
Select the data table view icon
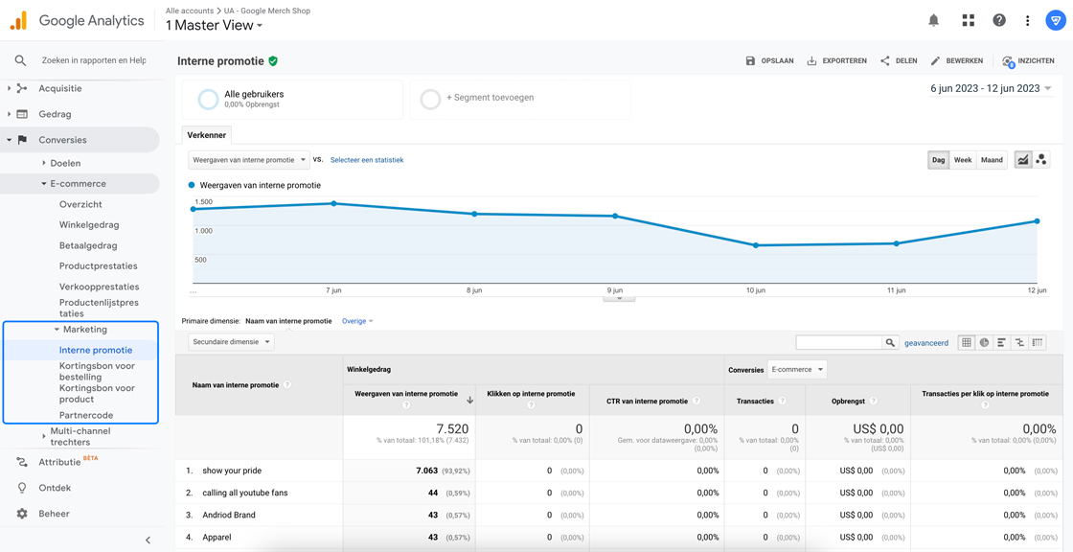(967, 342)
